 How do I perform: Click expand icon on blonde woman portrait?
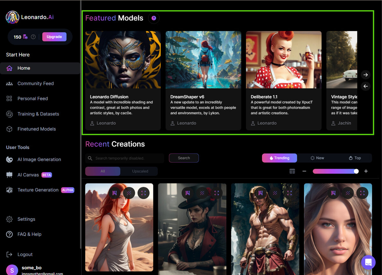pos(362,193)
